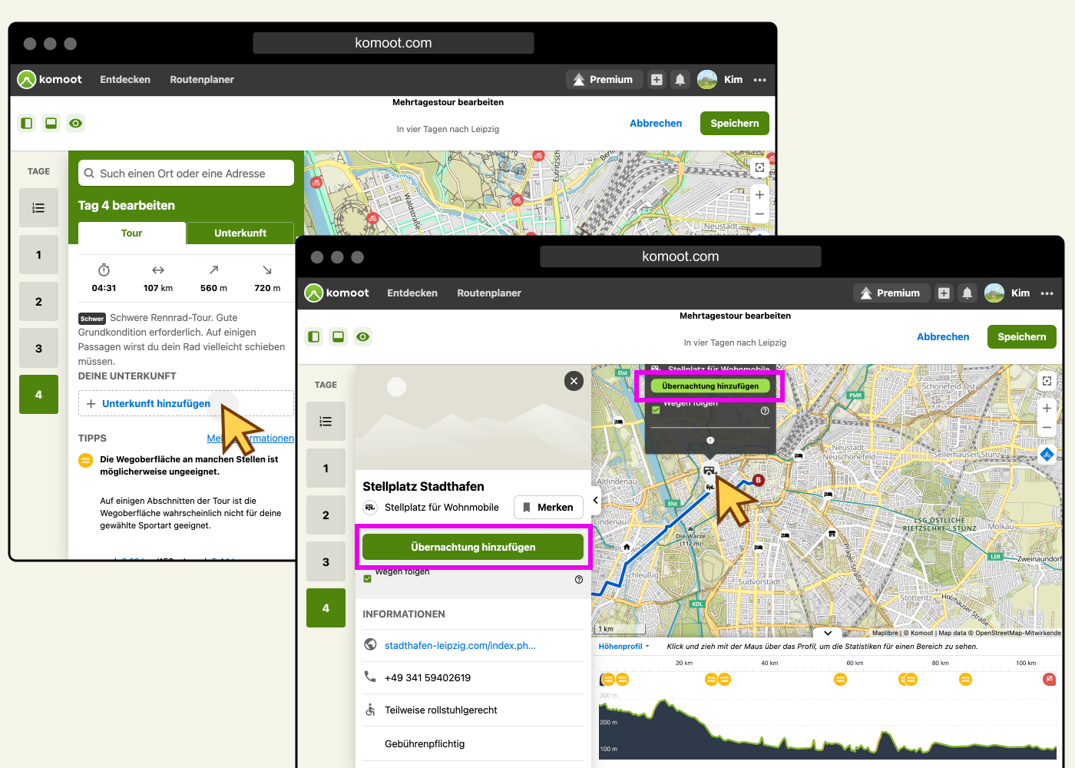Toggle bottom panel layout icon in front window
Screen dimensions: 1075x768
point(338,336)
